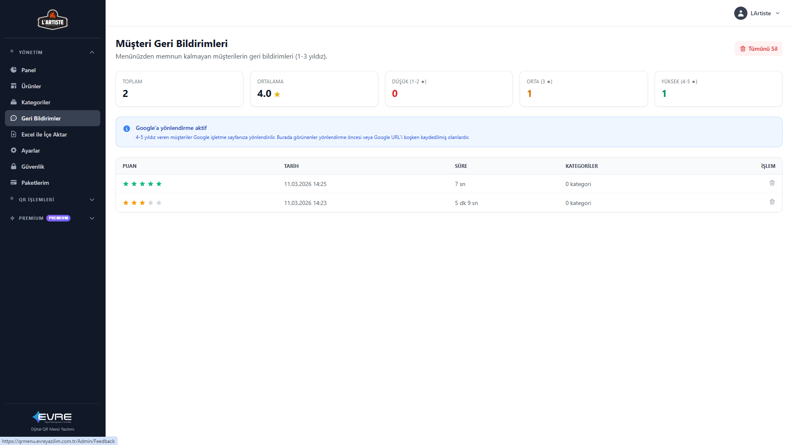Click the 'Dijital QR Menü Yazılımı' text
Viewport: 792px width, 445px height.
pos(52,429)
